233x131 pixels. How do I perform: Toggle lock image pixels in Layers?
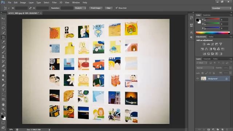point(206,73)
